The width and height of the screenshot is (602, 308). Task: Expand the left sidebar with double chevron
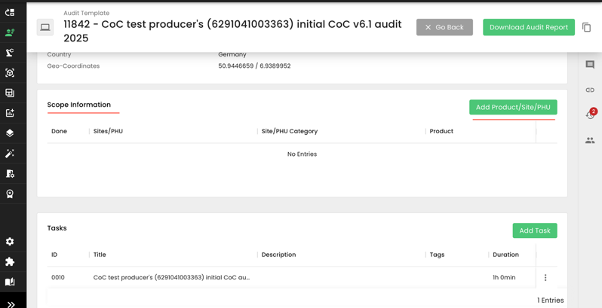(11, 304)
